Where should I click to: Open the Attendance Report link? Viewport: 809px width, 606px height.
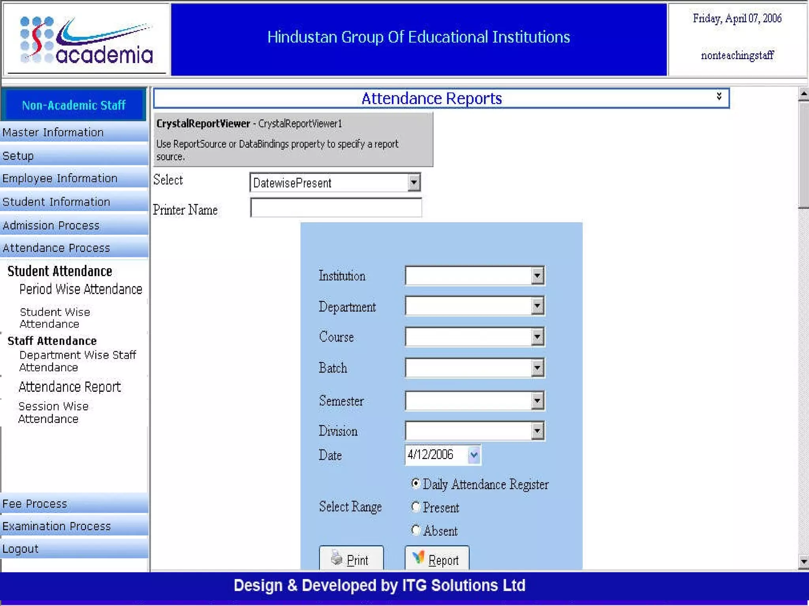[70, 387]
